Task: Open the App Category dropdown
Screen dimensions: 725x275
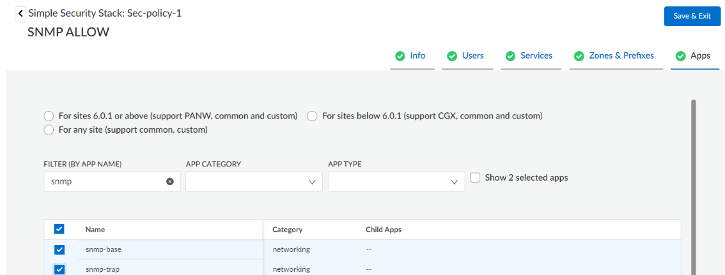Action: pos(254,182)
